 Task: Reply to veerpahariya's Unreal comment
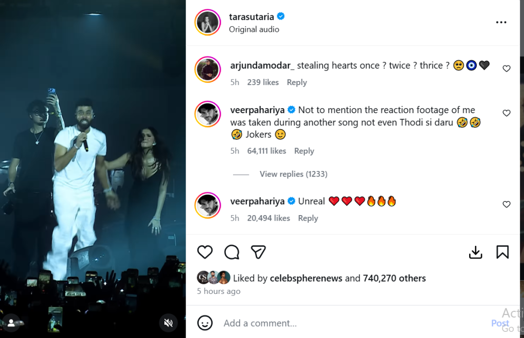point(308,218)
